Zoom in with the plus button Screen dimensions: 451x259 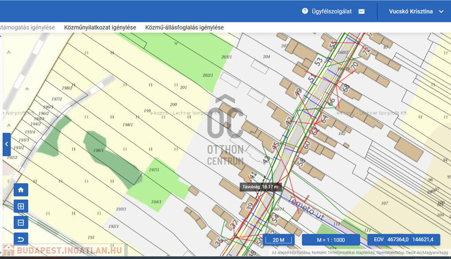tap(21, 206)
